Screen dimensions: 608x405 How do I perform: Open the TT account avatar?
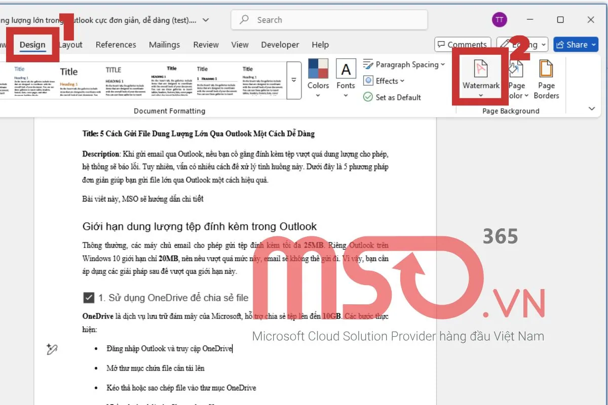(x=499, y=19)
